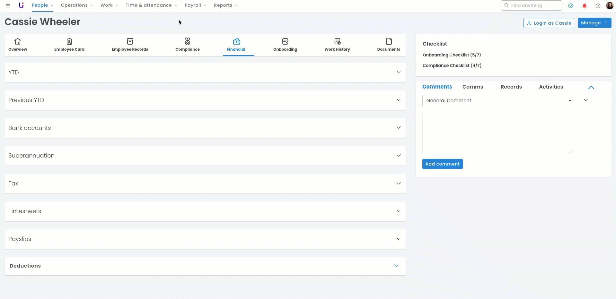Image resolution: width=616 pixels, height=299 pixels.
Task: Click the notification bell icon
Action: point(585,5)
